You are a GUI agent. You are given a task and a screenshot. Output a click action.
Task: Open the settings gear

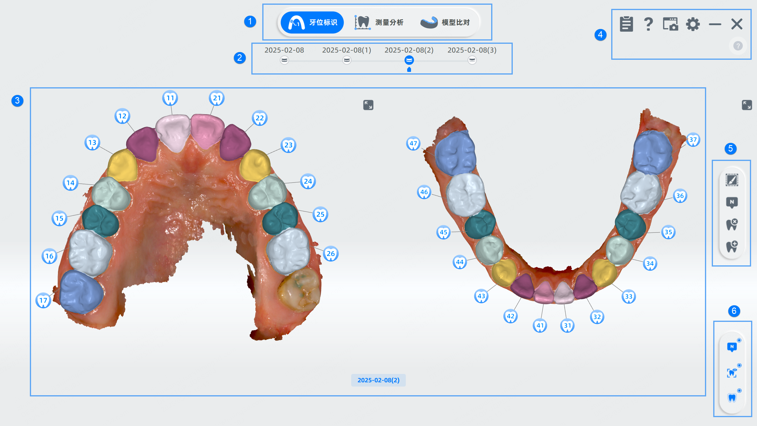pos(693,24)
